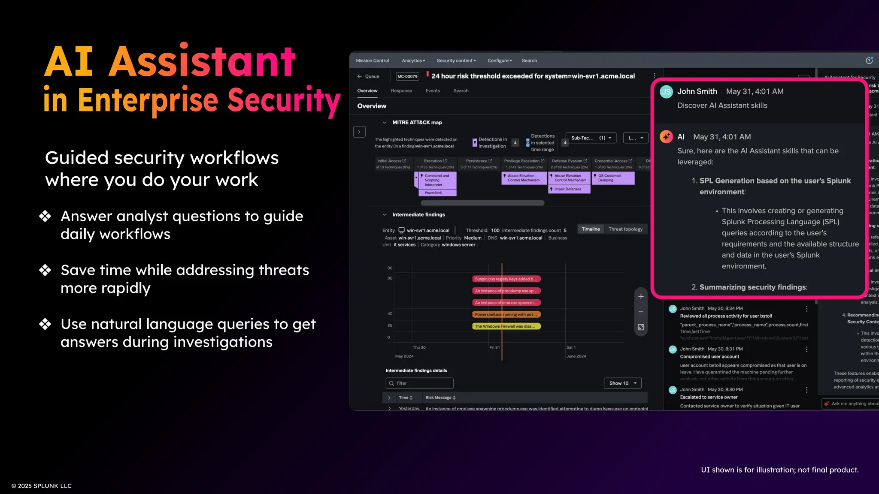Switch the findings view to Timeline
Viewport: 879px width, 494px height.
click(591, 229)
